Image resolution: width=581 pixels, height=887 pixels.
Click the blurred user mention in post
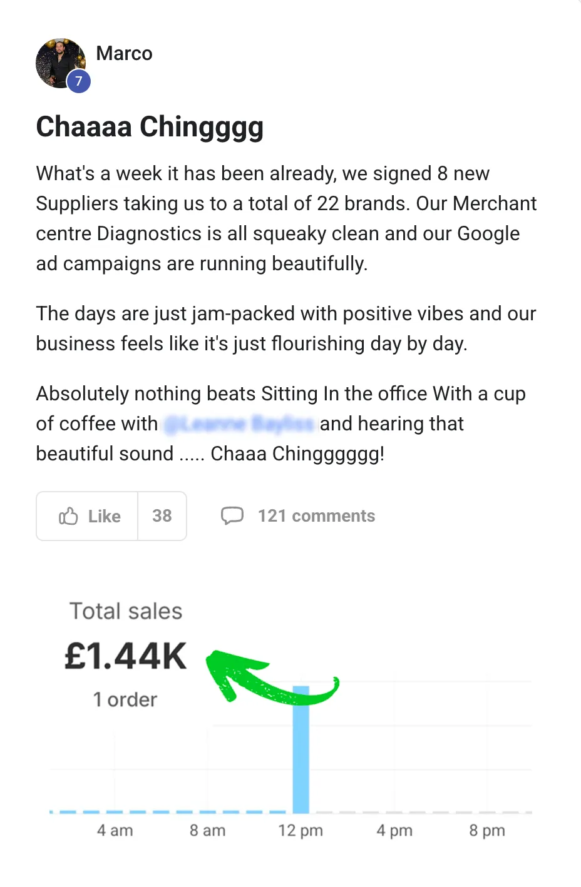tap(239, 424)
